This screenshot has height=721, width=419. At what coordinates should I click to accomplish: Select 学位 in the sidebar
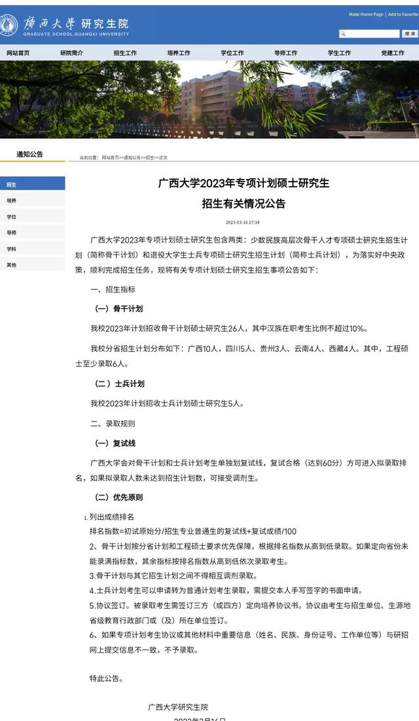click(x=32, y=216)
